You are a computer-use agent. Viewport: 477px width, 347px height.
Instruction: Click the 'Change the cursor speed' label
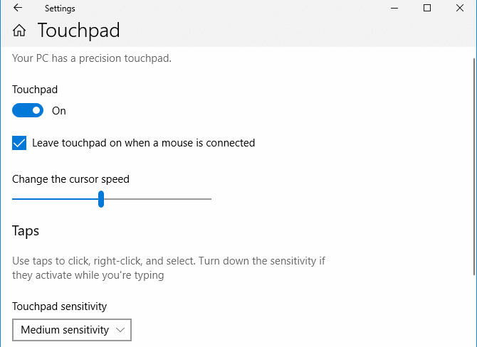pyautogui.click(x=70, y=179)
